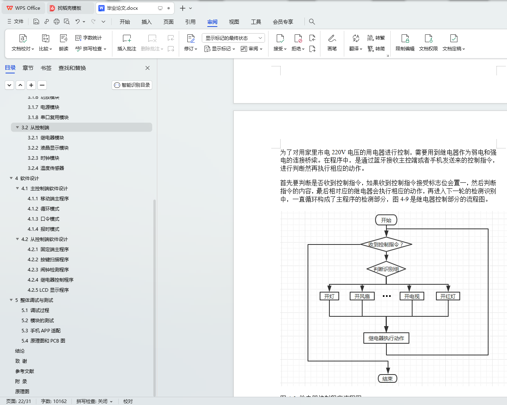This screenshot has height=405, width=507.
Task: Click the undo arrow icon
Action: point(78,22)
